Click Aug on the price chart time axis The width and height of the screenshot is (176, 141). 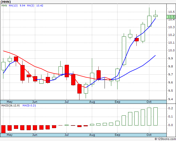pyautogui.click(x=92, y=102)
